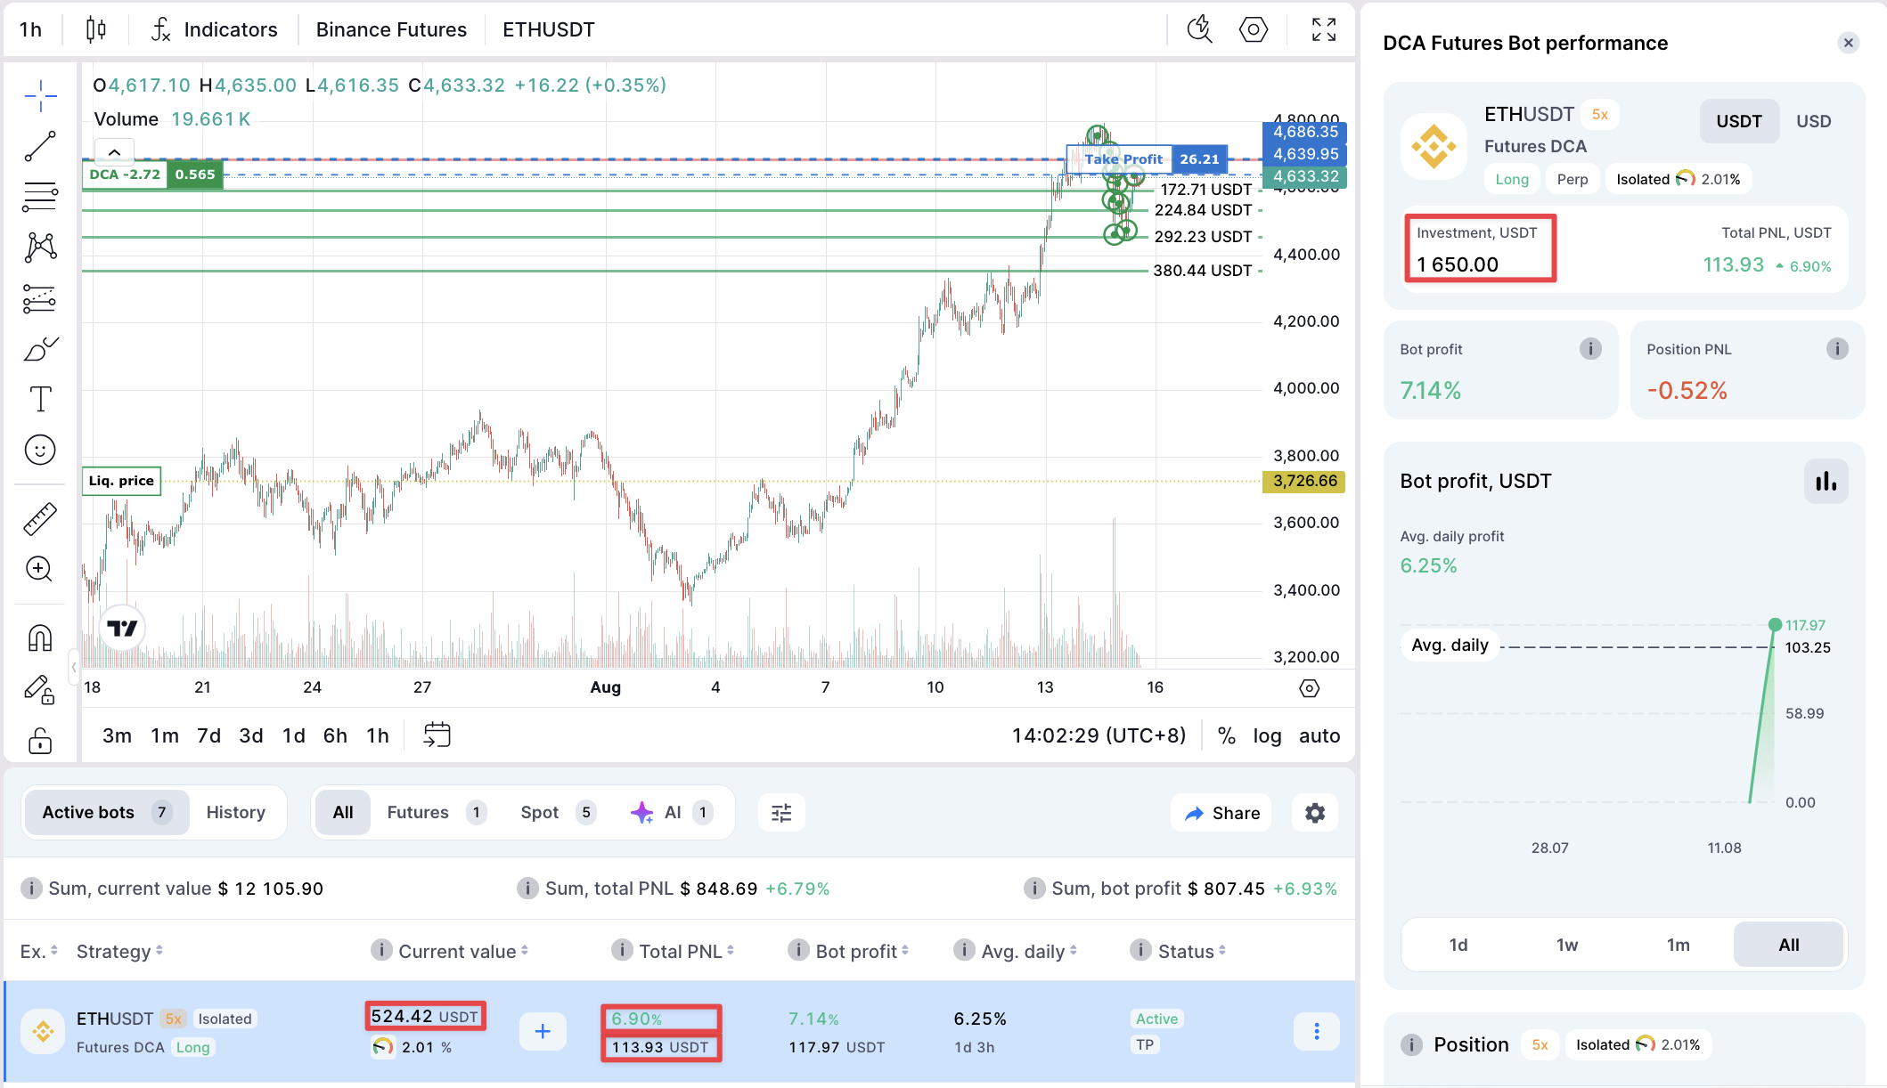Click the Take Profit line label
Screen dimensions: 1887x1088
point(1123,159)
